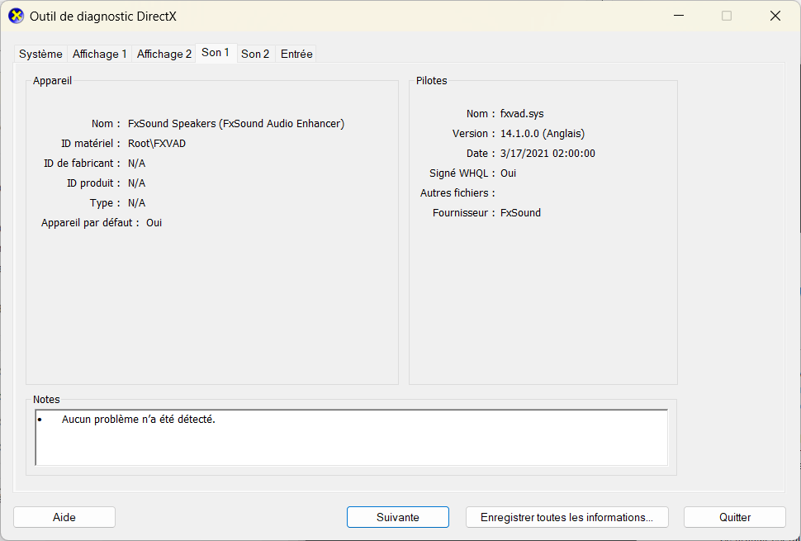801x541 pixels.
Task: Click the Notes text box
Action: [x=352, y=437]
